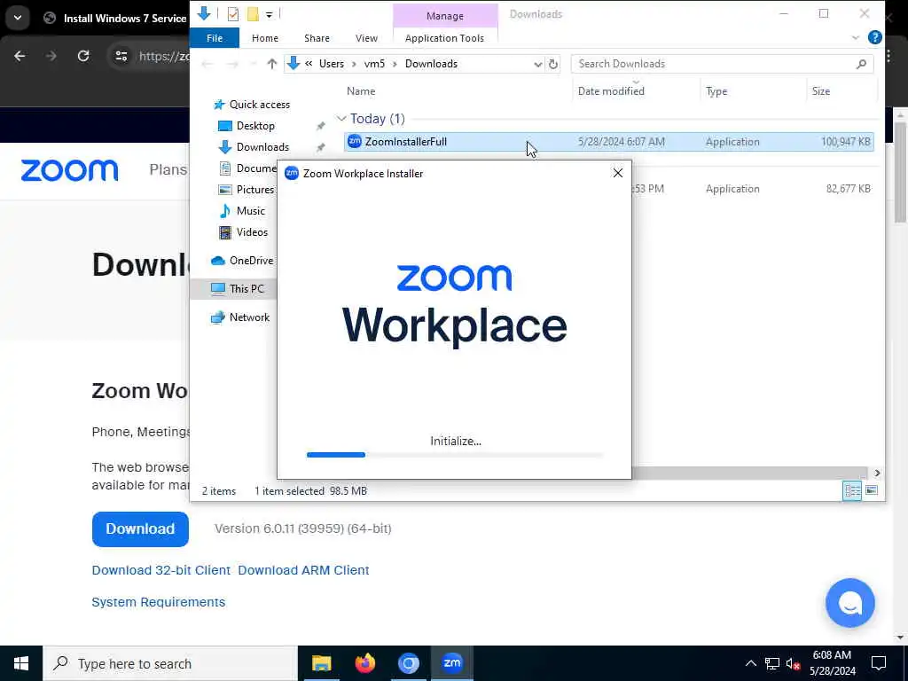
Task: Click the search magnifier icon in Explorer
Action: click(861, 64)
